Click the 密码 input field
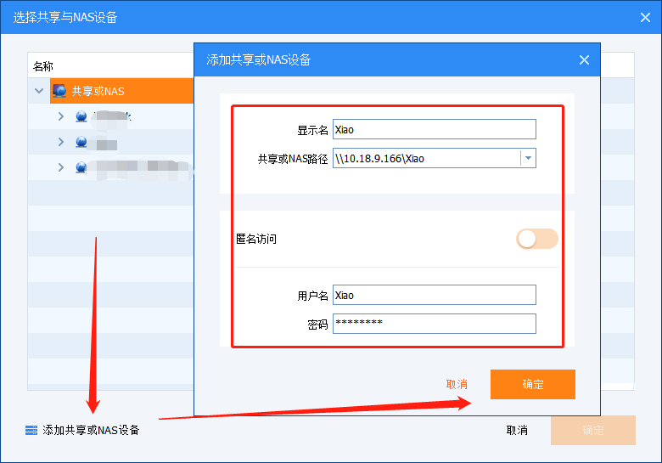 [435, 324]
